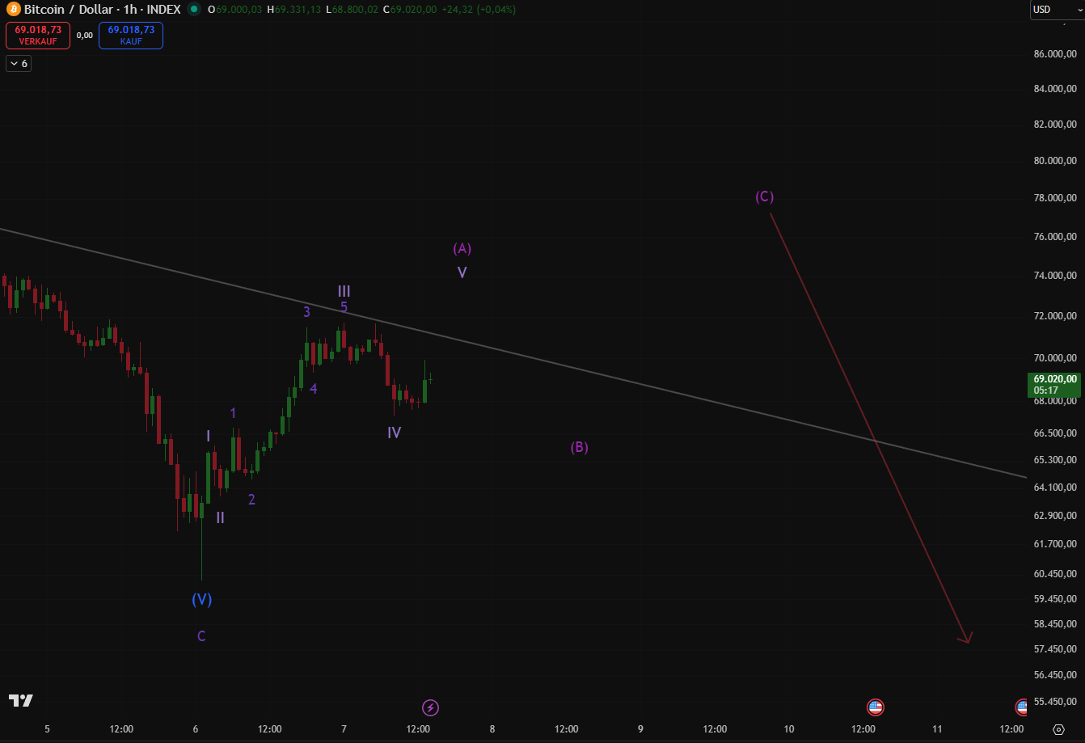Select the purple (C) wave label
This screenshot has height=743, width=1085.
point(764,196)
